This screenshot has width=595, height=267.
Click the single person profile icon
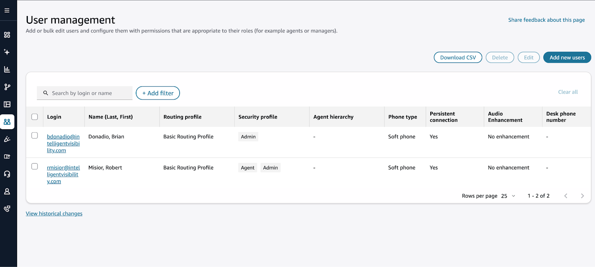click(7, 192)
